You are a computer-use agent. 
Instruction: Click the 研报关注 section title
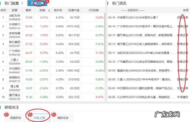click(12, 107)
